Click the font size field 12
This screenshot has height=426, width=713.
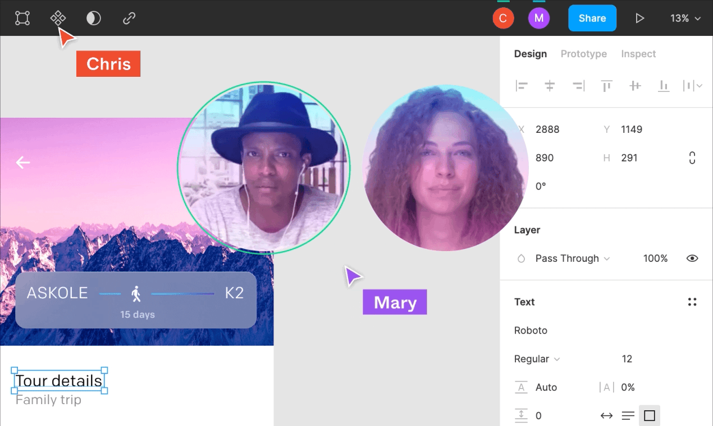click(x=627, y=359)
